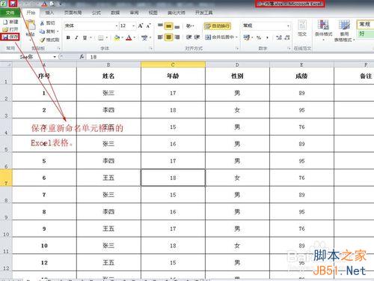Expand the Fill Color dropdown arrow

point(123,37)
